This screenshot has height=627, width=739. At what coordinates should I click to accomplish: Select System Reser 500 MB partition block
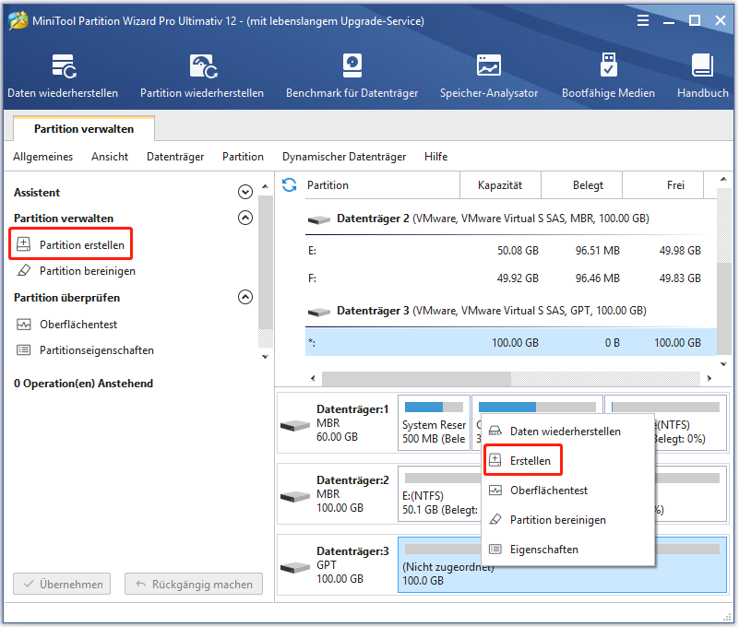[x=434, y=422]
